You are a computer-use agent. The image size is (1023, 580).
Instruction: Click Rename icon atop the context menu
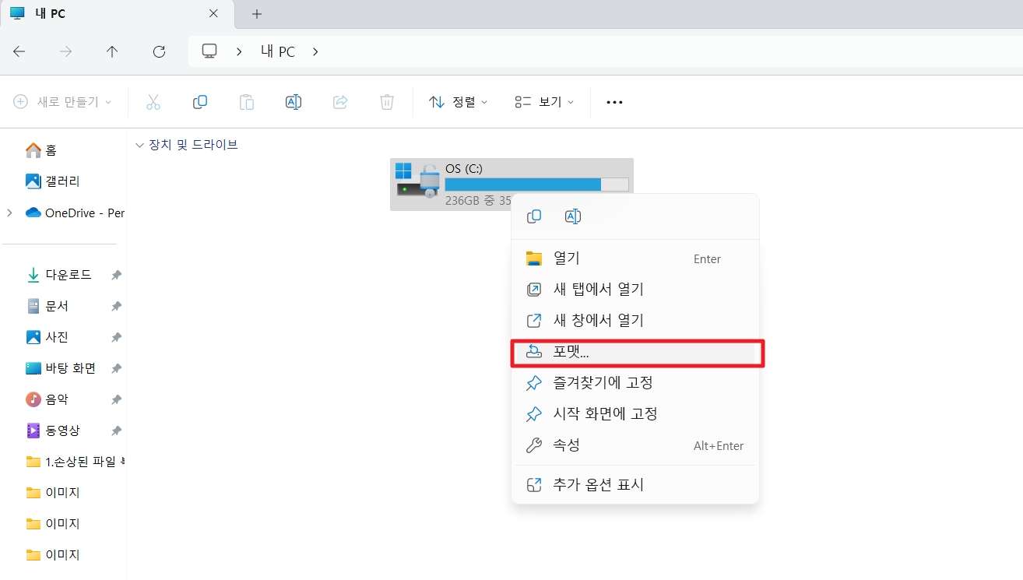tap(573, 216)
